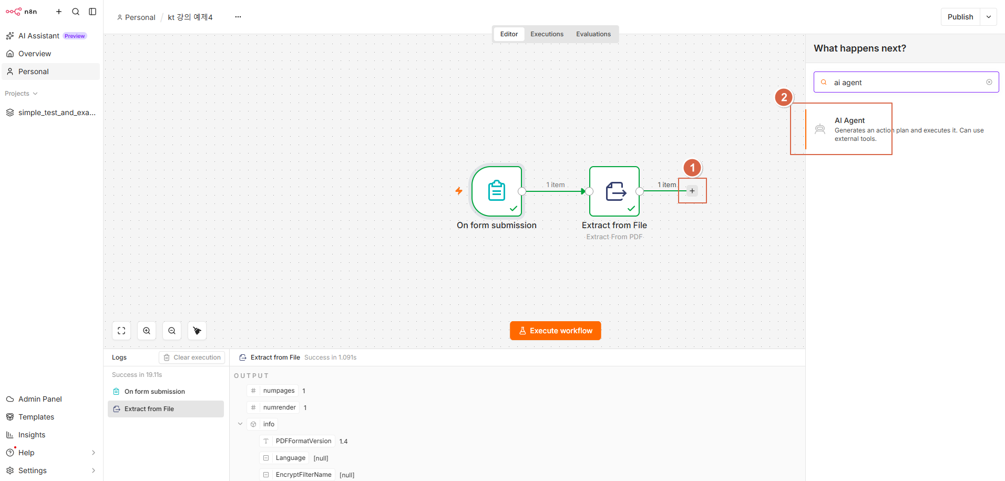Click the EncryptFilterName output field
Viewport: 1005px width, 481px height.
pyautogui.click(x=298, y=475)
